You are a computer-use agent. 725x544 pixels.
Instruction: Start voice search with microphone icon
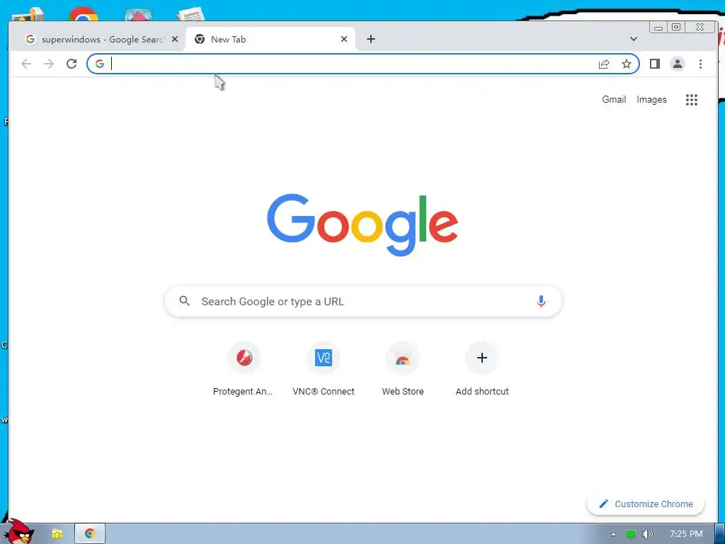click(541, 302)
